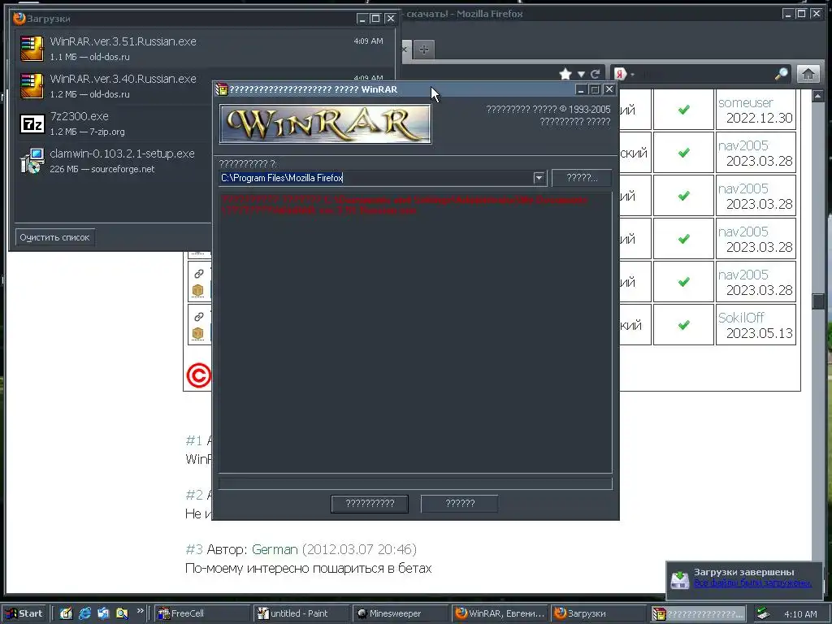Open the Yandex search engine selector
Screen dimensions: 832x624
click(623, 74)
